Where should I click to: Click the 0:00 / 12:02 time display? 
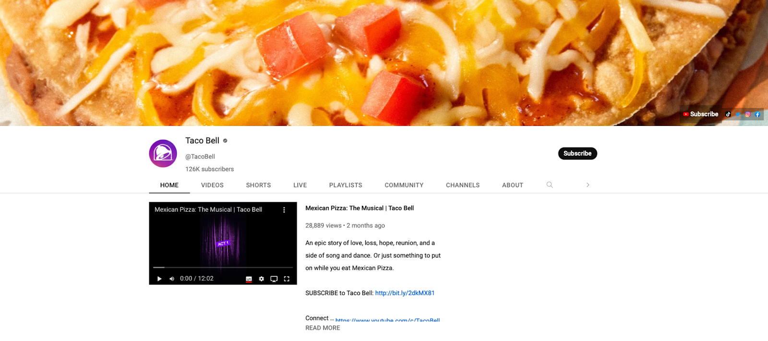197,279
